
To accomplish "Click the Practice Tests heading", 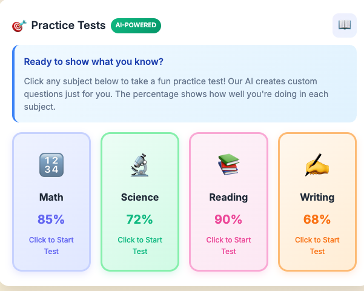I will point(67,25).
